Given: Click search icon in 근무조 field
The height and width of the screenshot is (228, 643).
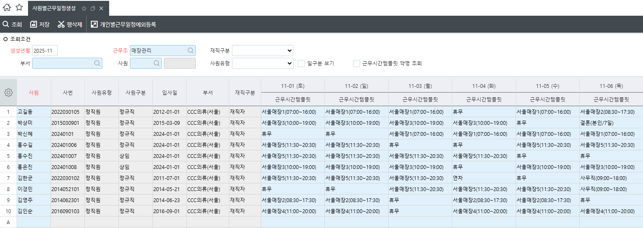Looking at the screenshot, I should 191,51.
